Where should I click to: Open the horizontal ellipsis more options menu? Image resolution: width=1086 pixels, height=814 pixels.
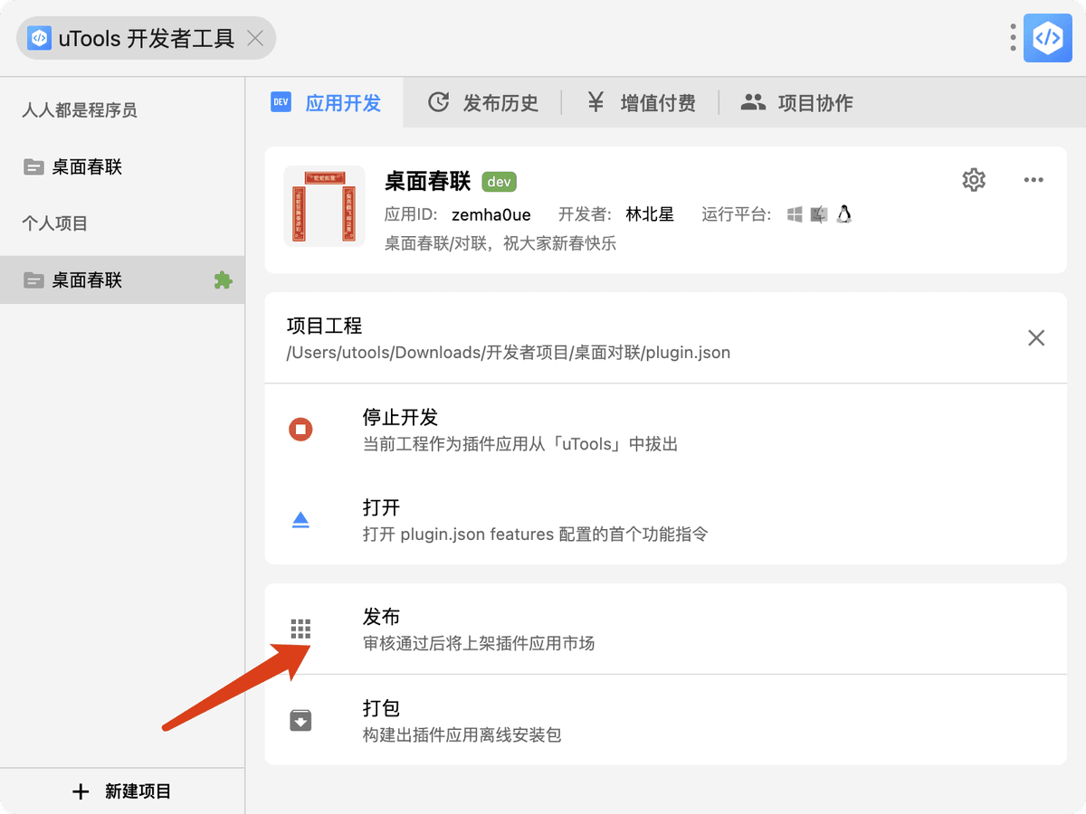point(1034,180)
